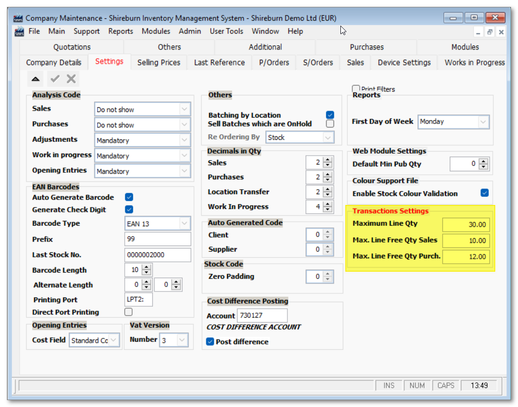Click the SIMS icon beside File menu
The image size is (518, 407).
[x=19, y=31]
